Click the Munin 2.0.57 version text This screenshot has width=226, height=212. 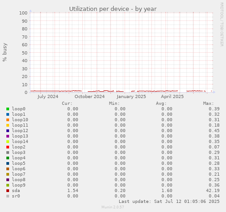pyautogui.click(x=113, y=207)
